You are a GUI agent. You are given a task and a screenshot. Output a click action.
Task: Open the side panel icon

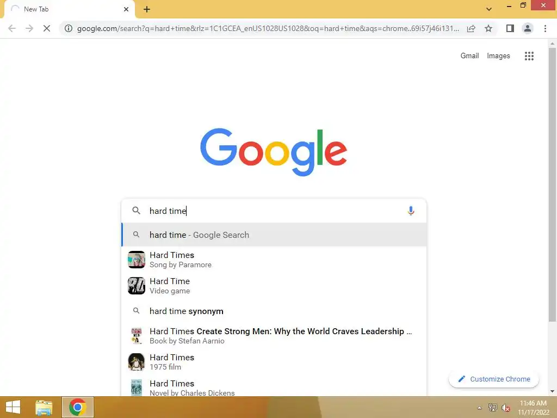[x=510, y=28]
